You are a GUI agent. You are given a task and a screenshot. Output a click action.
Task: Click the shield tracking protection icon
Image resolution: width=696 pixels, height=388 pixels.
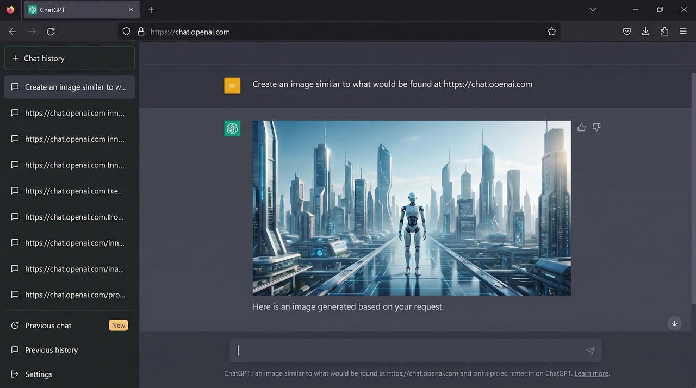(x=127, y=32)
